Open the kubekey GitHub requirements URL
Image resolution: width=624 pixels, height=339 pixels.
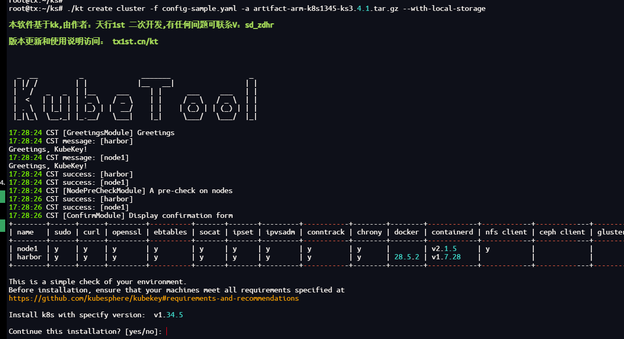coord(154,298)
